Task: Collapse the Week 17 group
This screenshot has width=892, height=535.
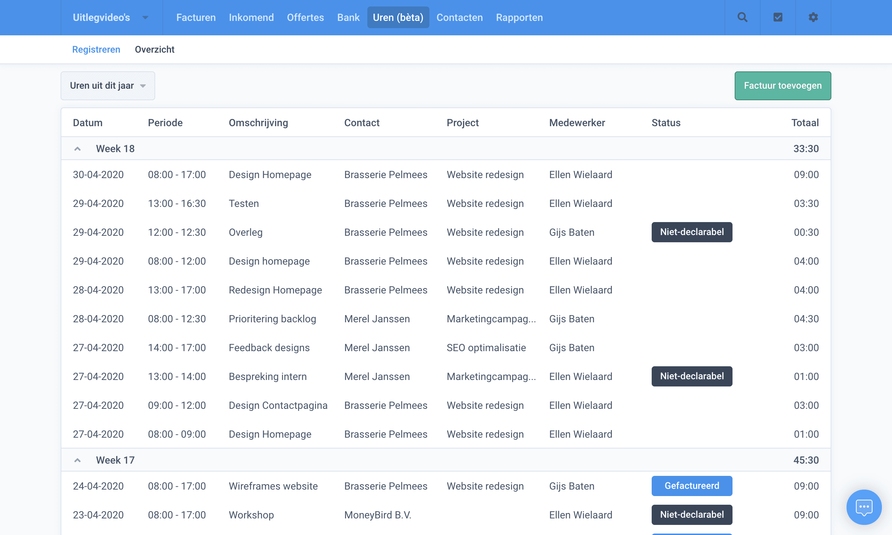Action: [x=77, y=460]
